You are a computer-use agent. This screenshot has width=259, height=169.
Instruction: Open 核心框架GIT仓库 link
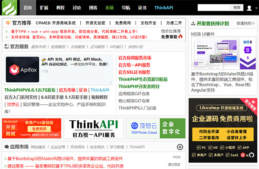tap(134, 101)
